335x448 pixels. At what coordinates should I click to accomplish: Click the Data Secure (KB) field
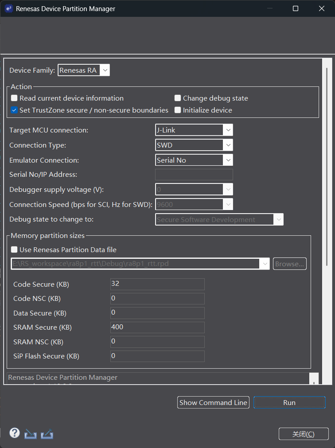click(157, 313)
